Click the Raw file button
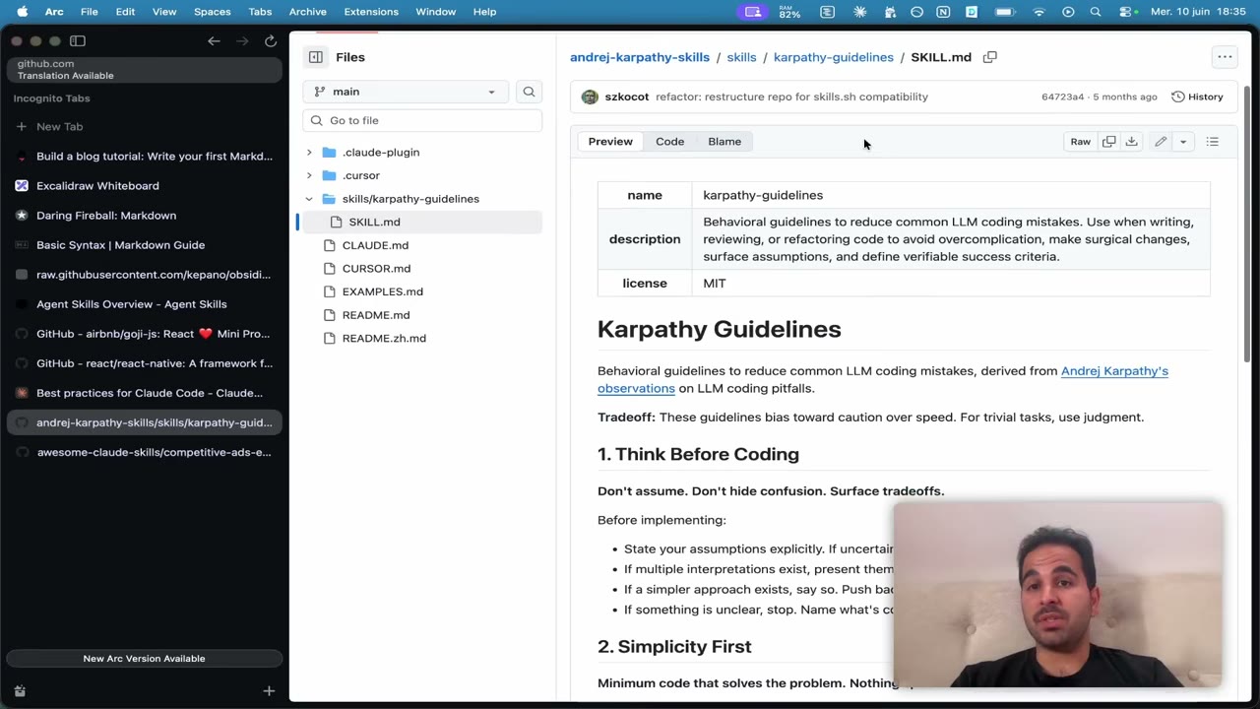1260x709 pixels. pos(1080,142)
